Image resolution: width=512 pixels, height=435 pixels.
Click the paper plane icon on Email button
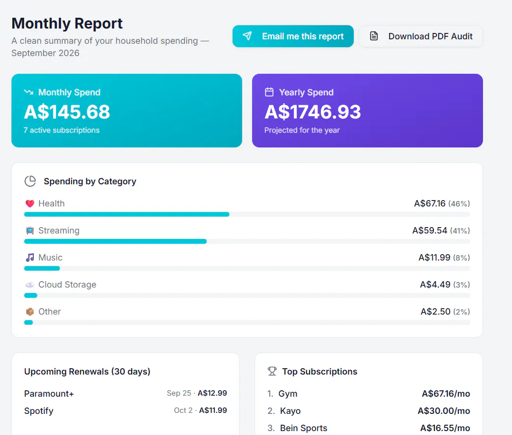pyautogui.click(x=247, y=36)
